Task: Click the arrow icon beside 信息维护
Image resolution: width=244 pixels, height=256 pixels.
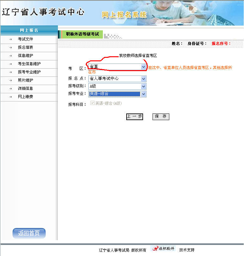Action: point(10,56)
